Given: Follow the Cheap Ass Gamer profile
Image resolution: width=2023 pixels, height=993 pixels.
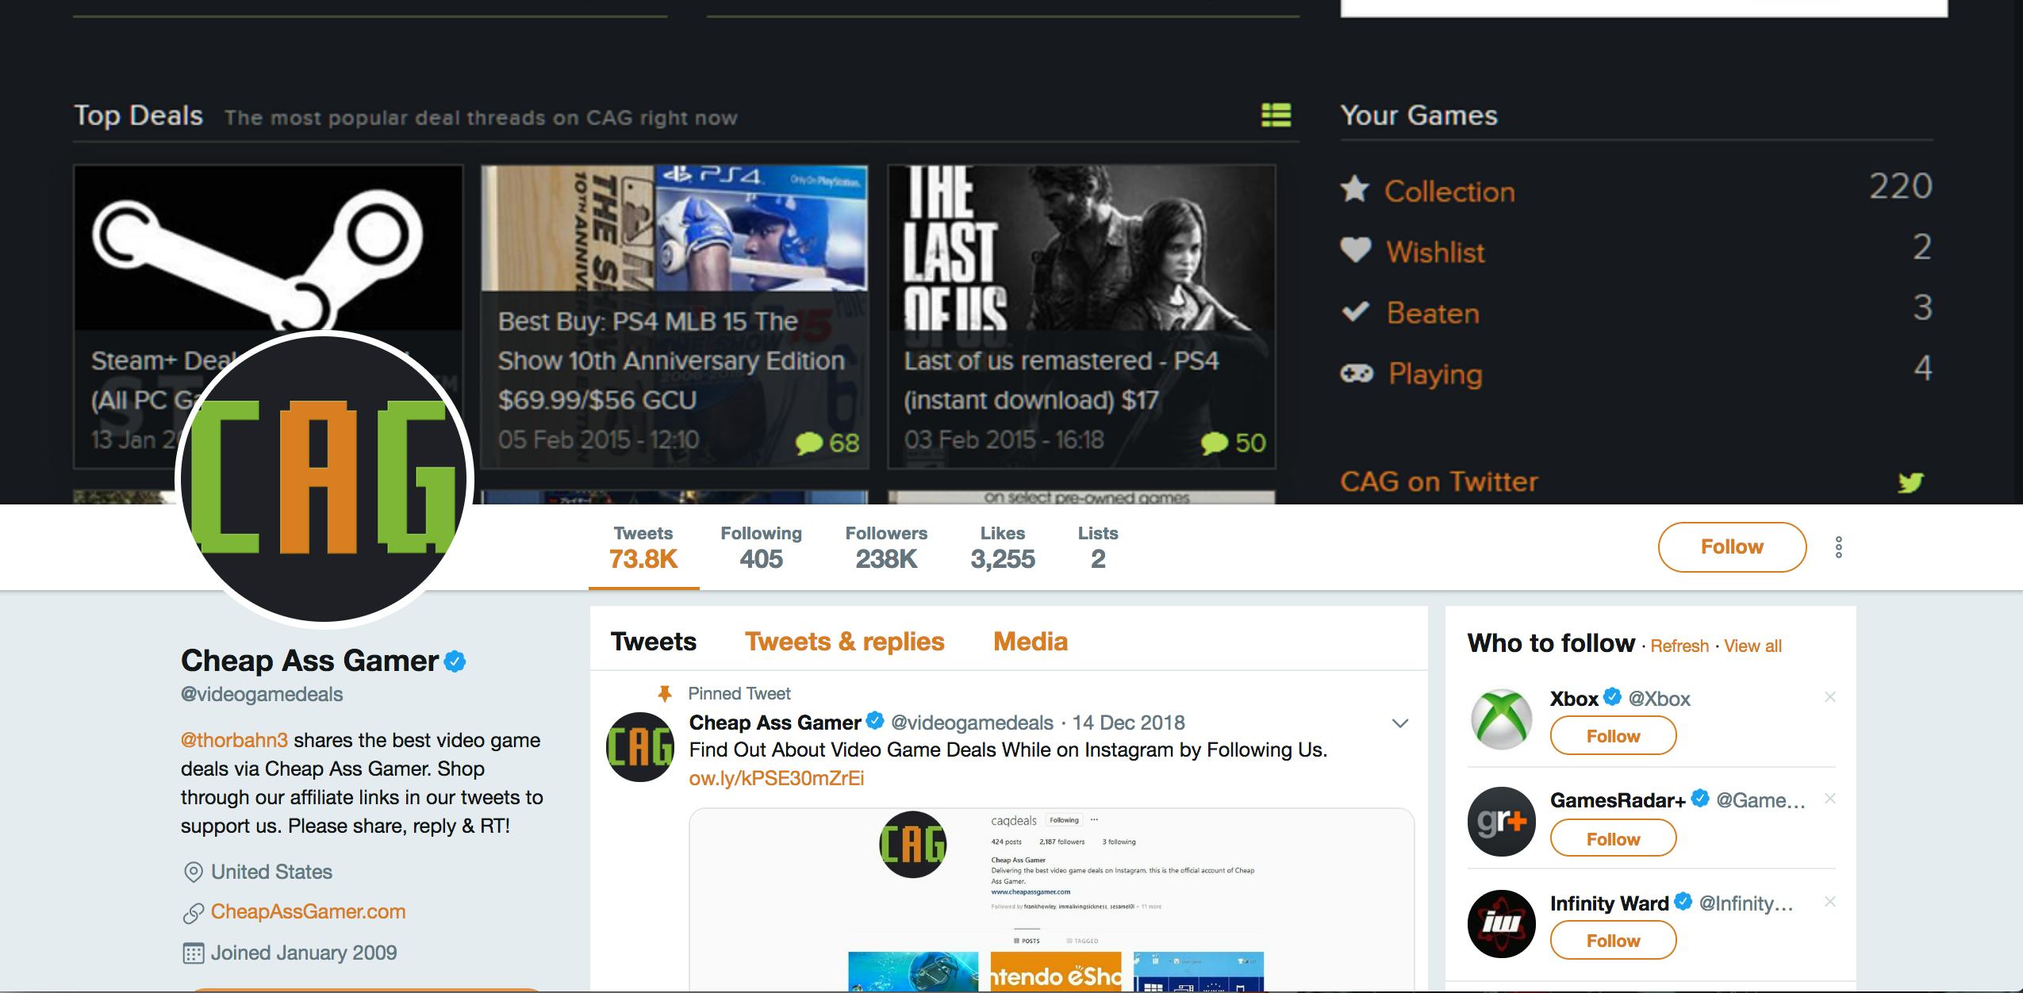Looking at the screenshot, I should pos(1731,547).
